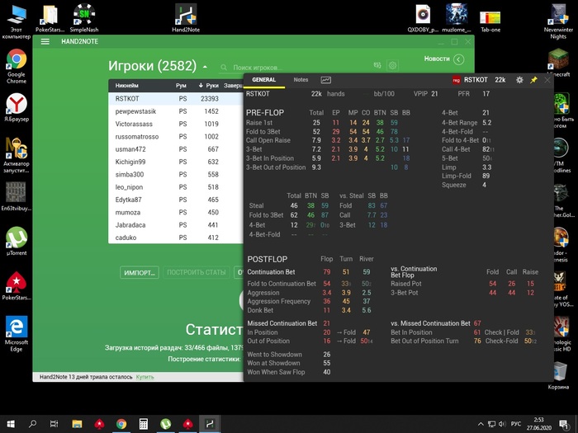Image resolution: width=578 pixels, height=433 pixels.
Task: Click the 4-Bet Range stat label
Action: [459, 123]
